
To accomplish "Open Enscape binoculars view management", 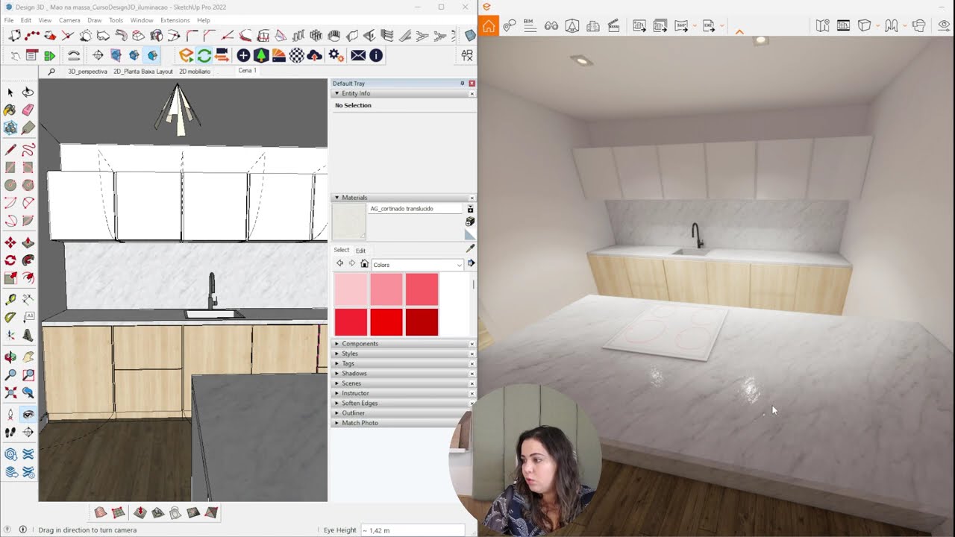I will coord(551,25).
